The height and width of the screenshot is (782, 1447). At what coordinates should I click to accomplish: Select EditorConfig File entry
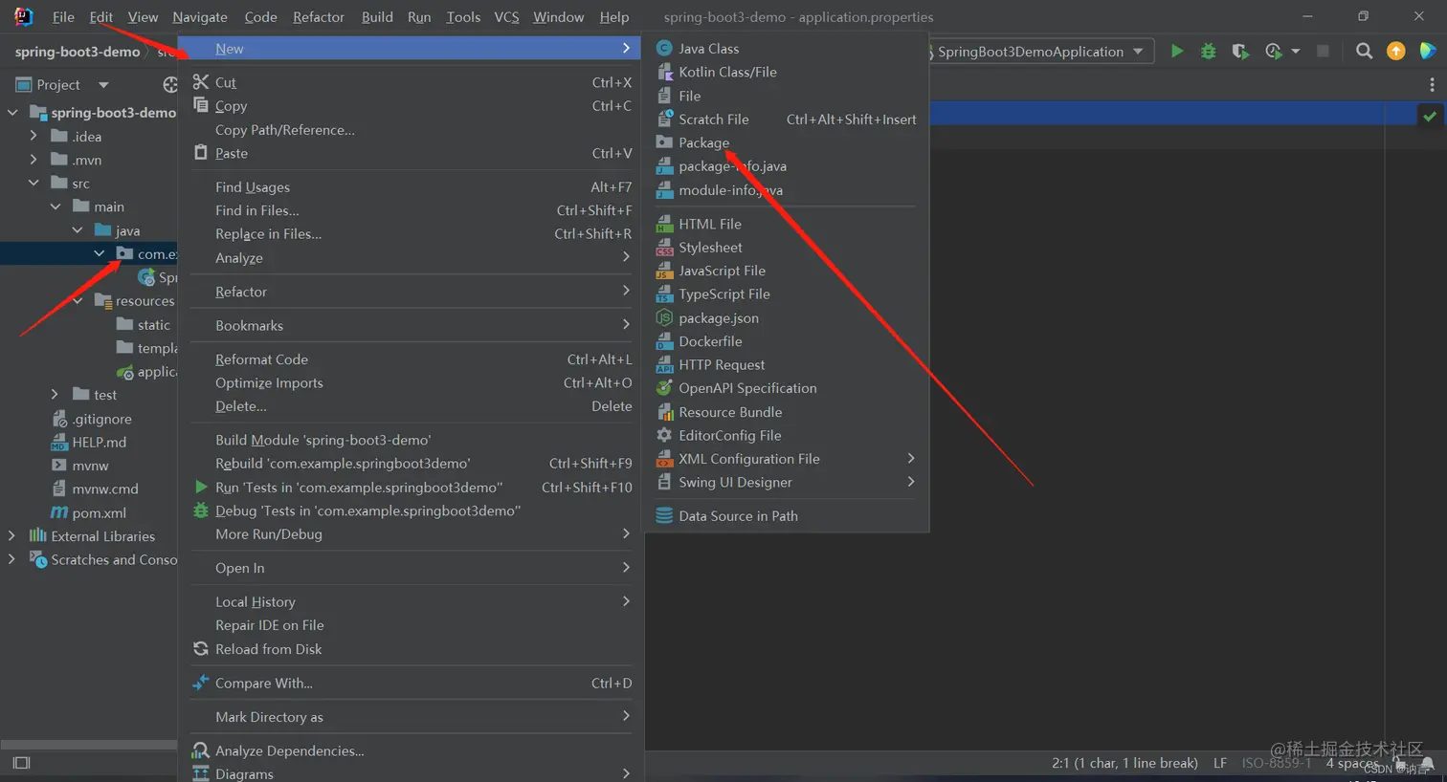pyautogui.click(x=729, y=435)
